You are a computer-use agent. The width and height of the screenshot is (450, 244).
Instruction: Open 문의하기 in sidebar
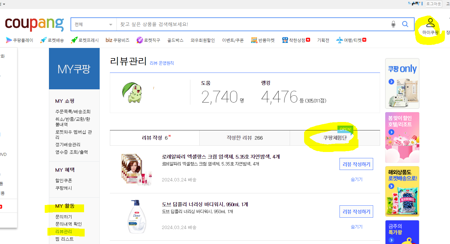point(64,217)
